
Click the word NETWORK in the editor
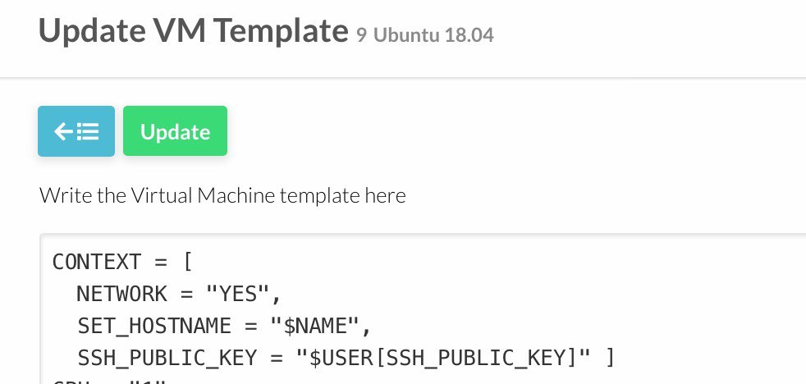(x=121, y=294)
